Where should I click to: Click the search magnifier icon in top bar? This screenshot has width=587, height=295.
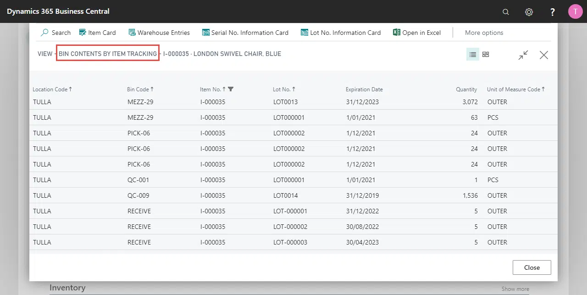pos(506,12)
